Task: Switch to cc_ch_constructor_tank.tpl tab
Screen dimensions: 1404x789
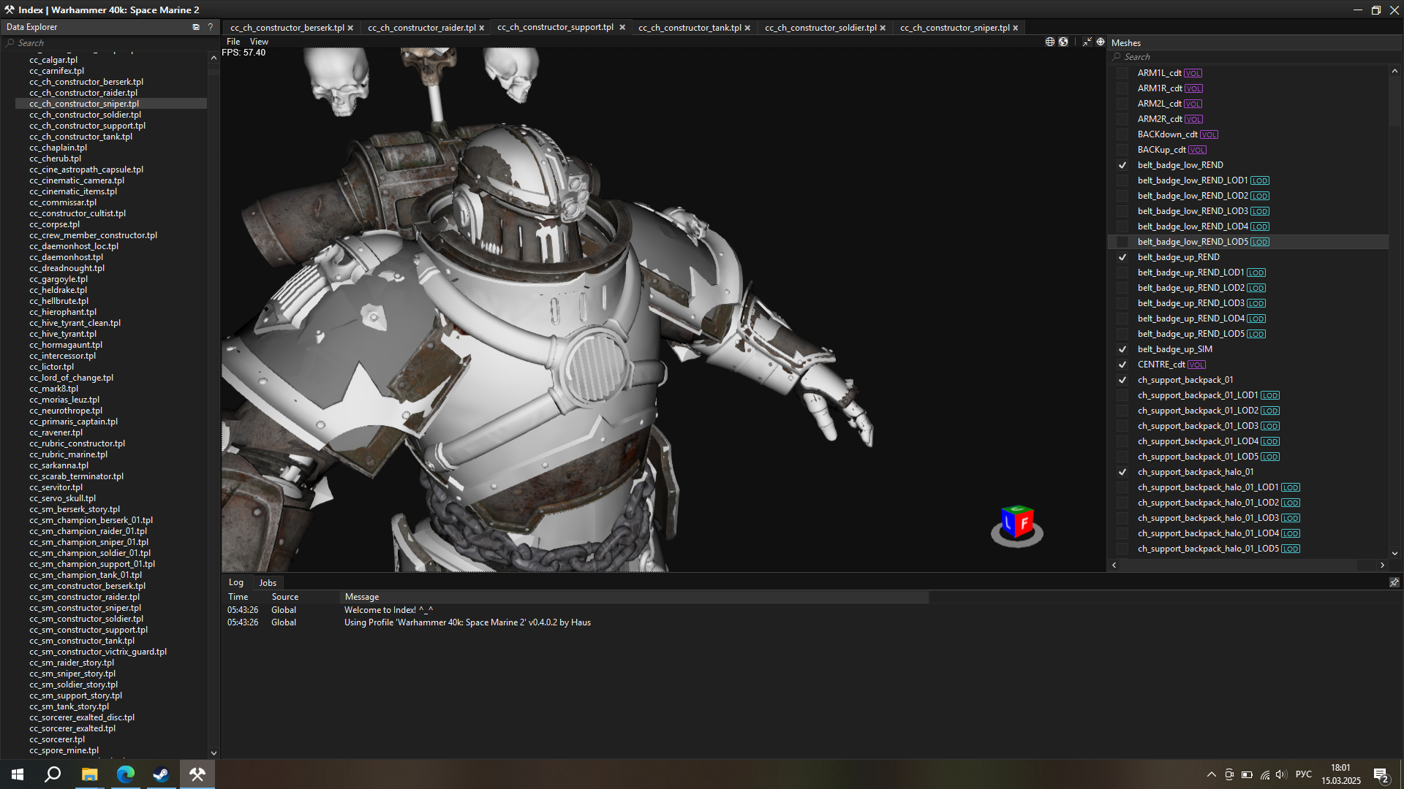Action: [x=690, y=28]
